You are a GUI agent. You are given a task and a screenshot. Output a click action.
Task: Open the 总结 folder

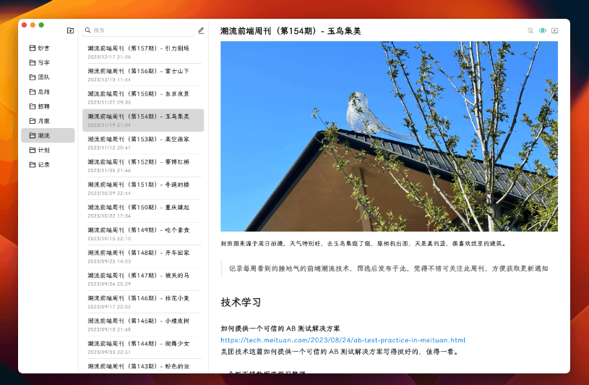tap(48, 92)
